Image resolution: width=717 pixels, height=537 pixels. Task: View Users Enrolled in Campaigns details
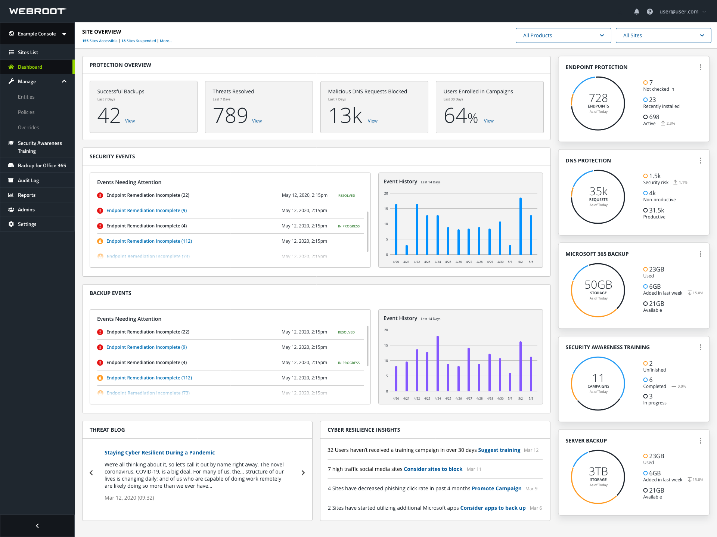(489, 121)
